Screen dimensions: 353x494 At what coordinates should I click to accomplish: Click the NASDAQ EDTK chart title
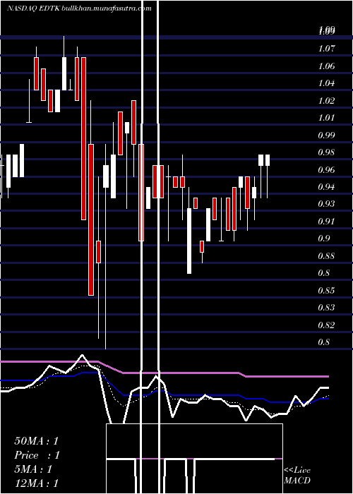point(33,8)
